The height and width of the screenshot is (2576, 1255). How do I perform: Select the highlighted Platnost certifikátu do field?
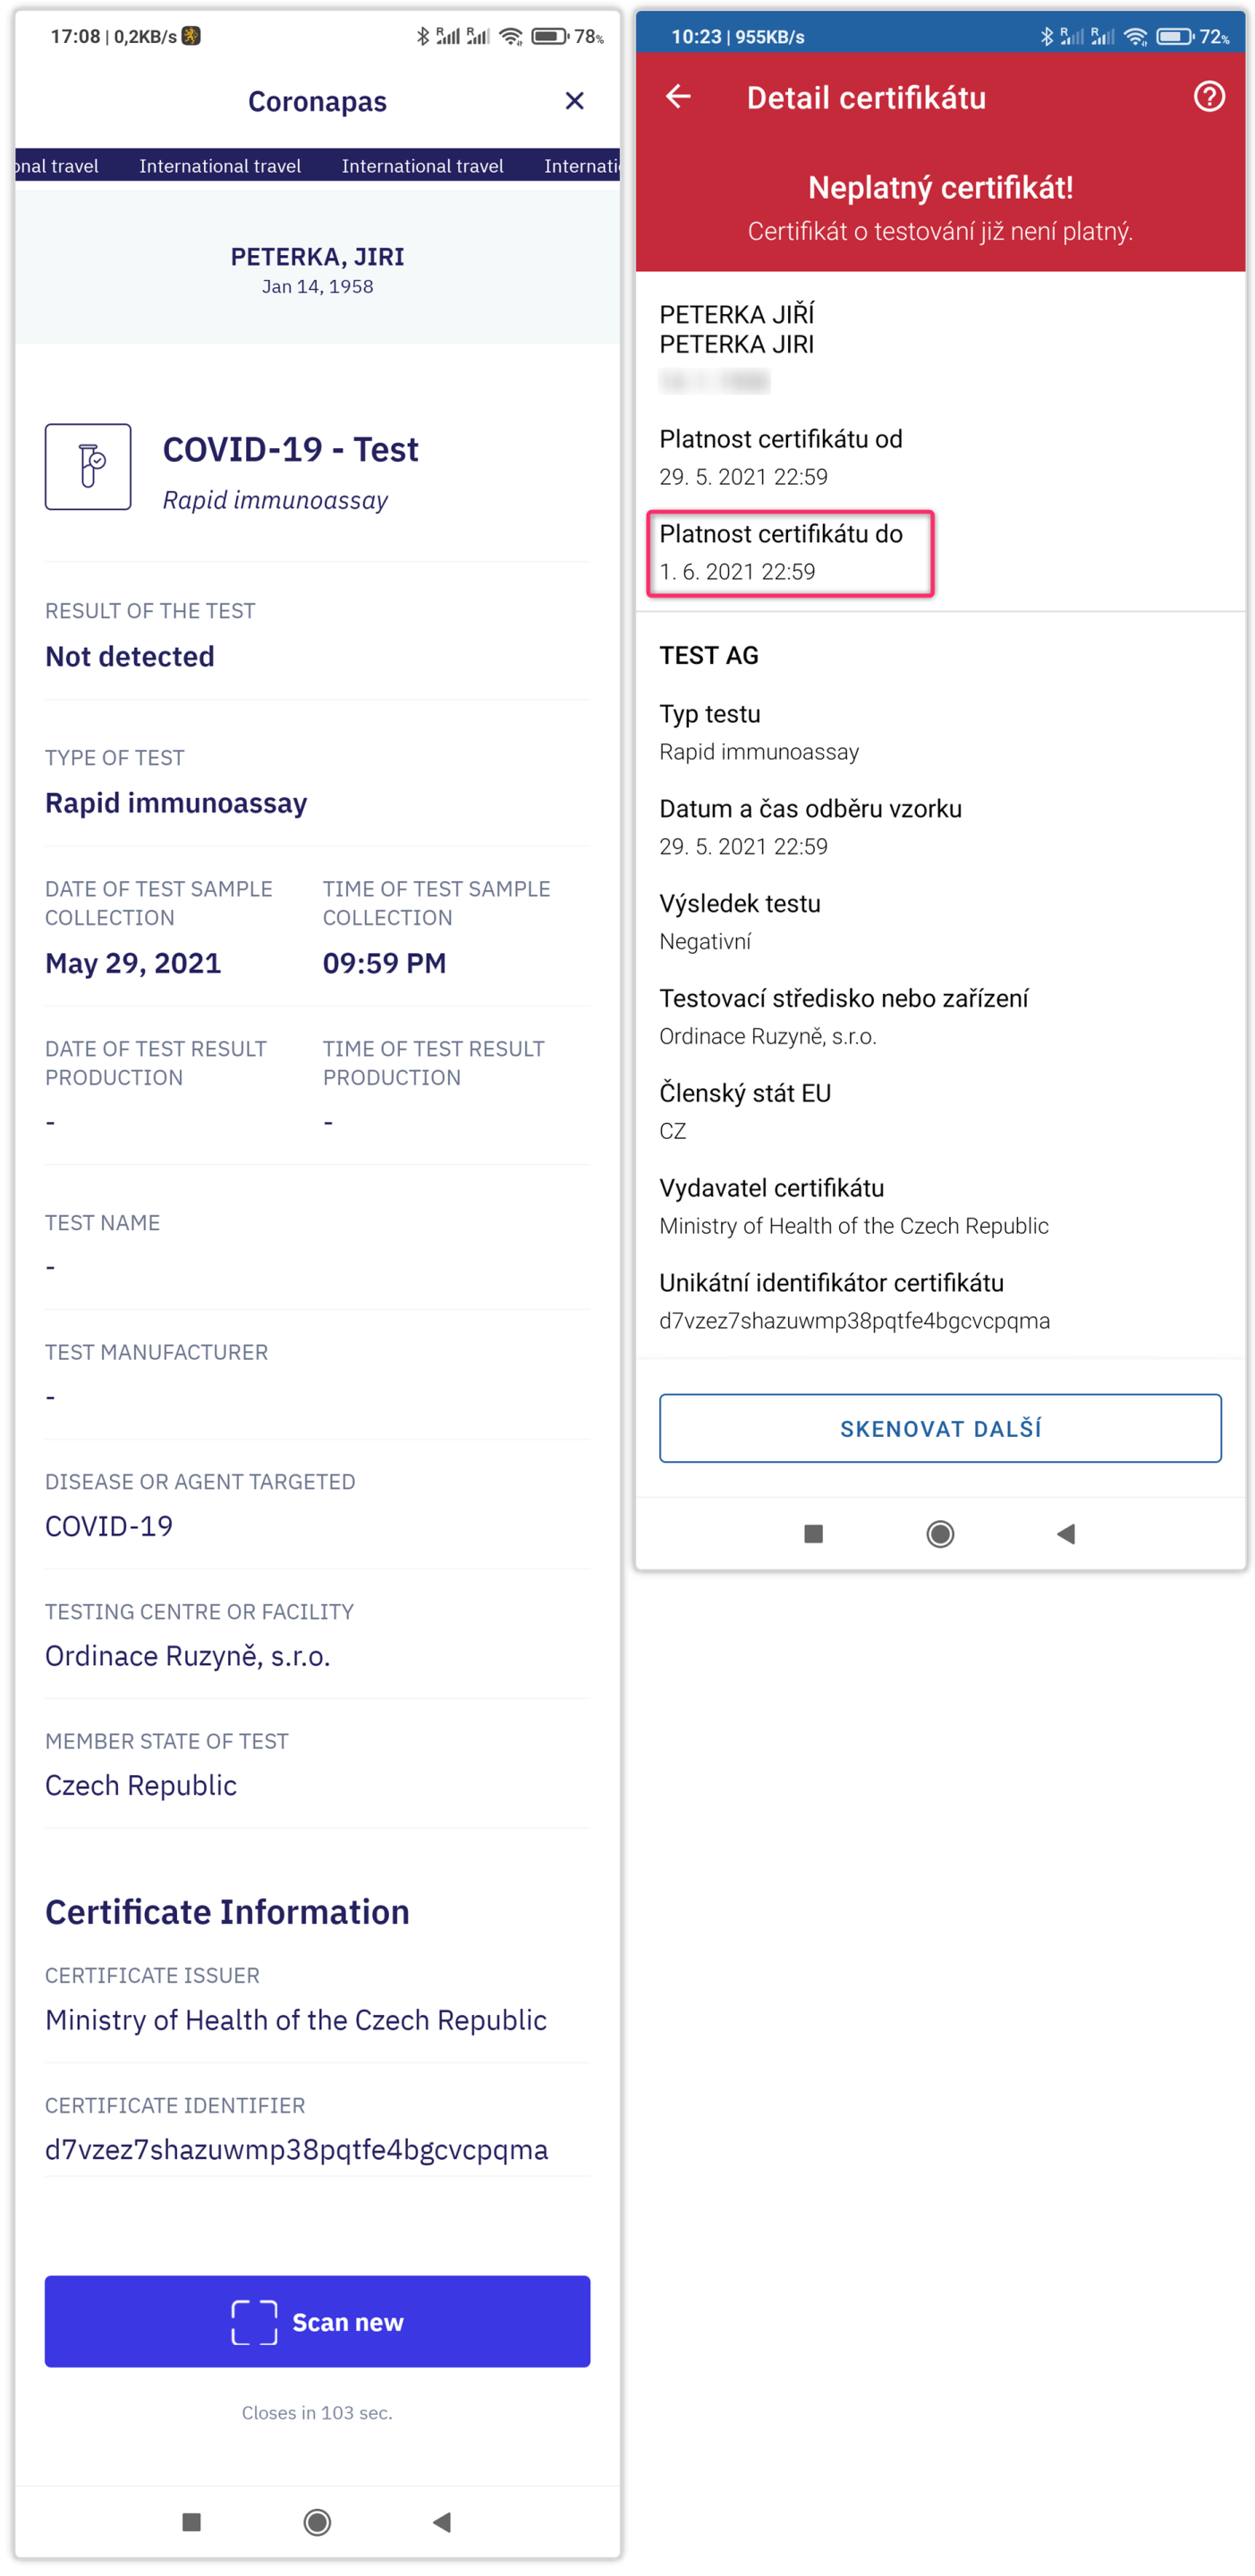pyautogui.click(x=790, y=553)
